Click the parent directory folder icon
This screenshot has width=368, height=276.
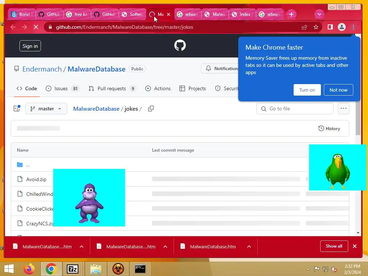(x=20, y=165)
